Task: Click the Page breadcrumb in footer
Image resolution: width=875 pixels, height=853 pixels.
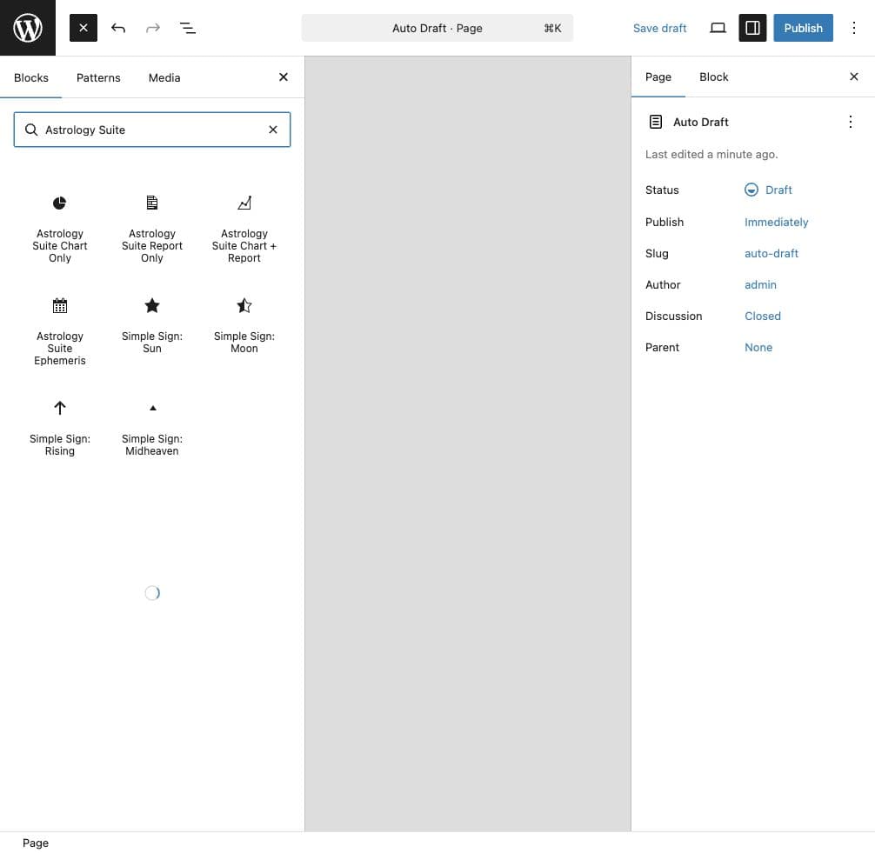Action: (x=35, y=843)
